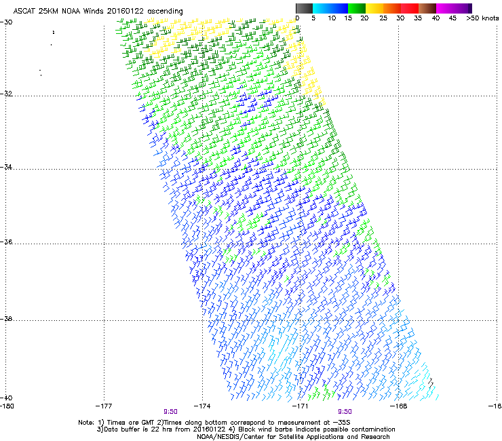502x441 pixels.
Task: Click the orange 25-30 knots legend color
Action: pos(392,8)
